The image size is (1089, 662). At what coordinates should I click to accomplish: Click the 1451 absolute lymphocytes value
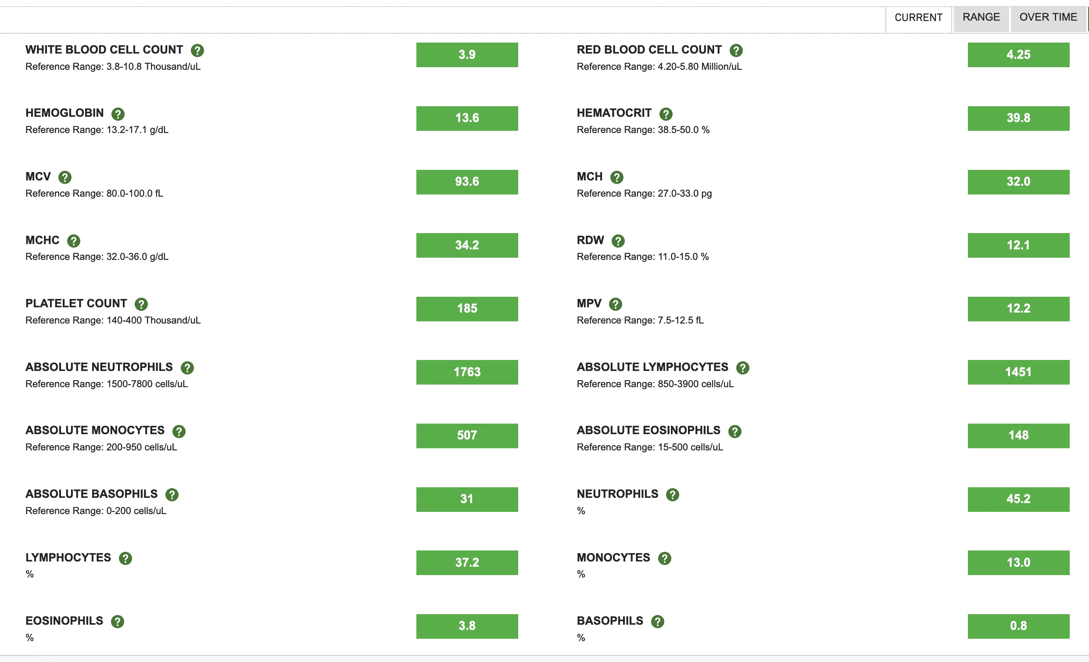[x=1018, y=372]
